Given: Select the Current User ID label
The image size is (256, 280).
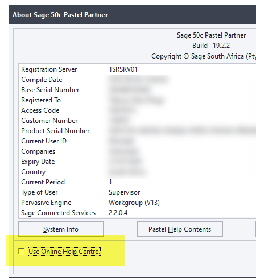Looking at the screenshot, I should (x=44, y=141).
